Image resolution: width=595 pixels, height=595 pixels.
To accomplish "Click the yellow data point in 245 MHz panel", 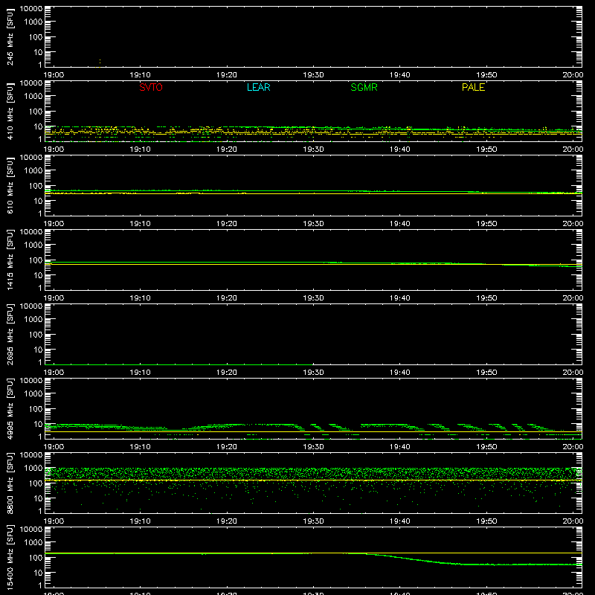I will pyautogui.click(x=100, y=61).
